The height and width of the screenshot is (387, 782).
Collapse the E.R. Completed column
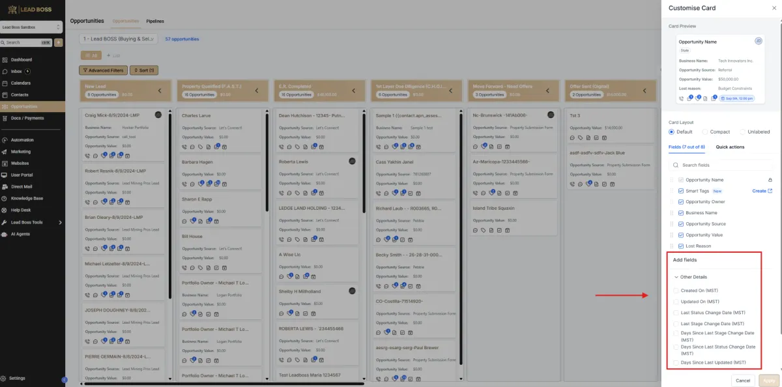point(354,91)
